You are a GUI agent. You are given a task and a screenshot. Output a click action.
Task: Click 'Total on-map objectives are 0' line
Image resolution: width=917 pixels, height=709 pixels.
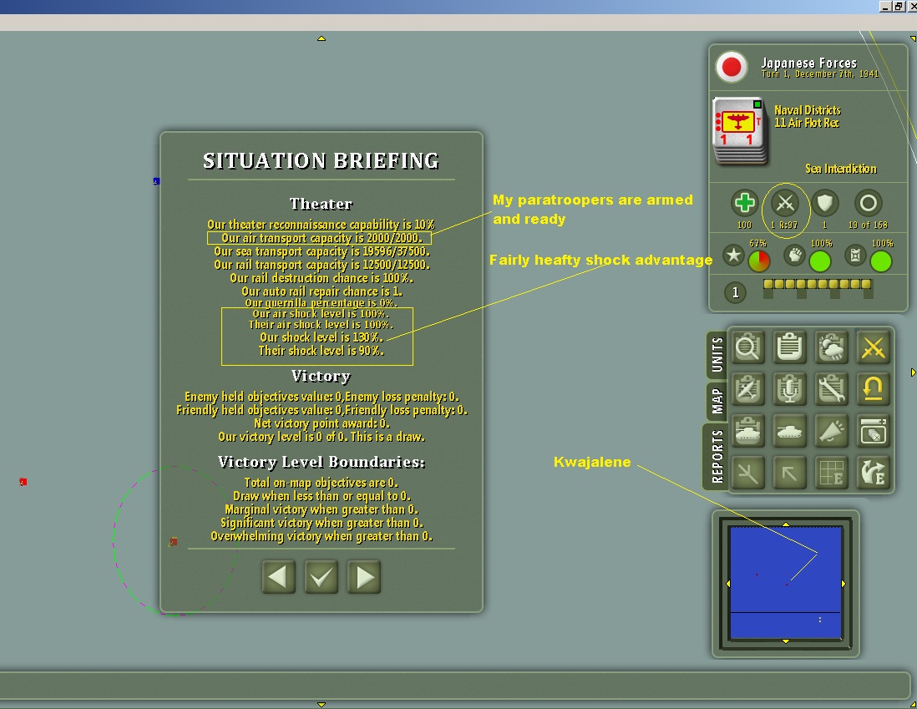pyautogui.click(x=321, y=483)
